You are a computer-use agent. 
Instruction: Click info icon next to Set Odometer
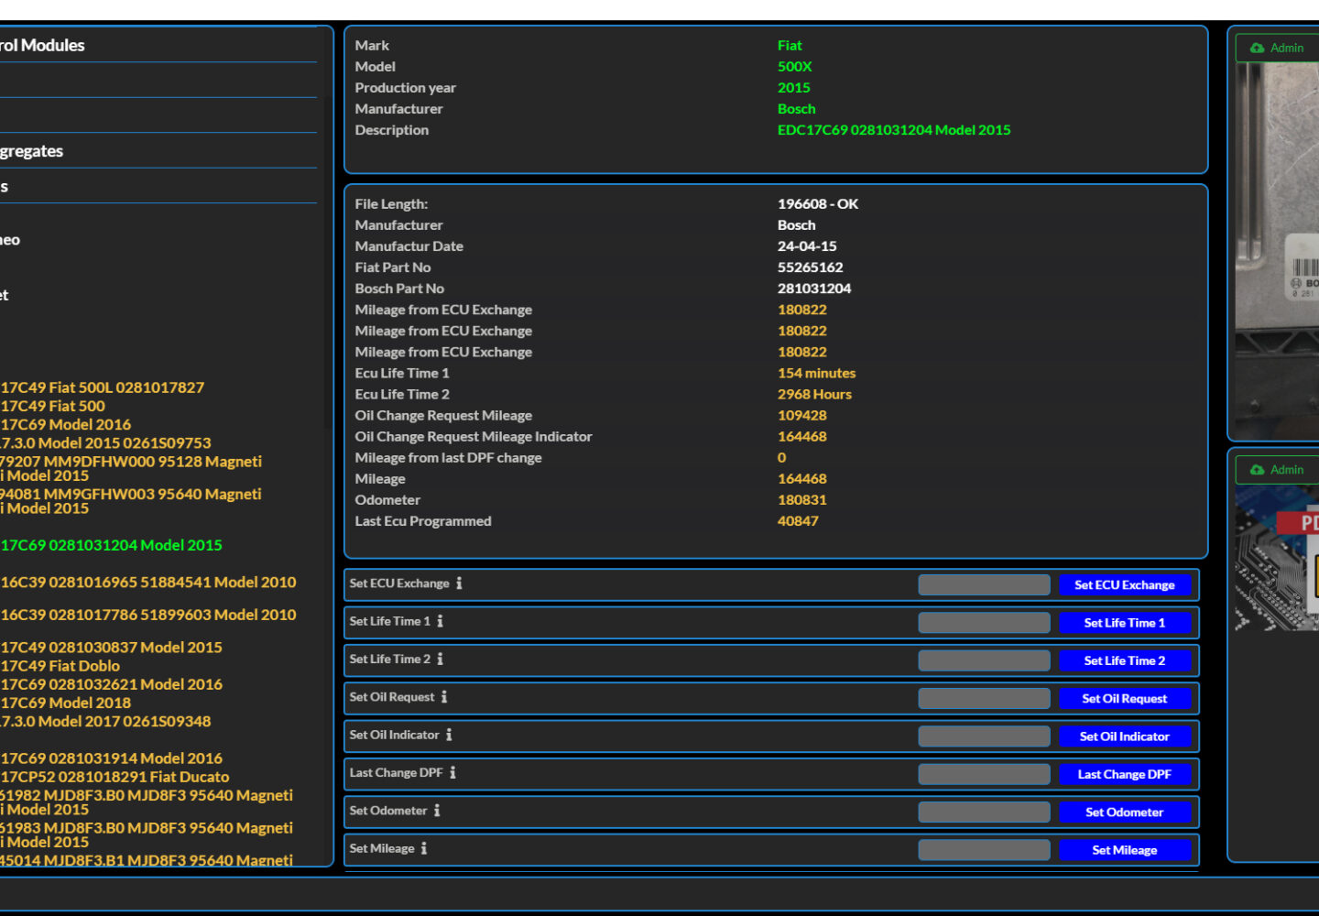point(437,811)
